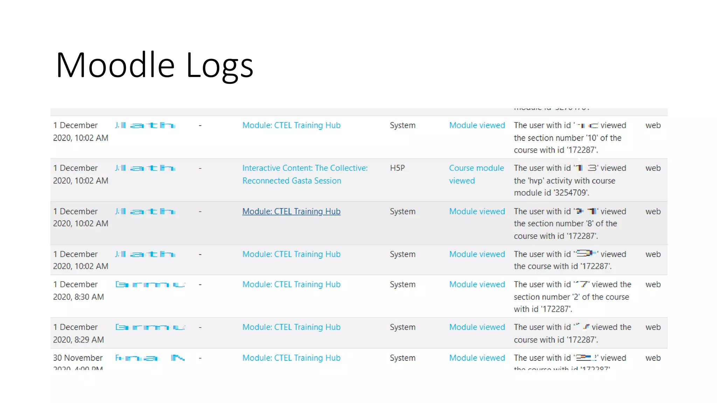Open the underlined Module: CTEL Training Hub link

pyautogui.click(x=291, y=211)
